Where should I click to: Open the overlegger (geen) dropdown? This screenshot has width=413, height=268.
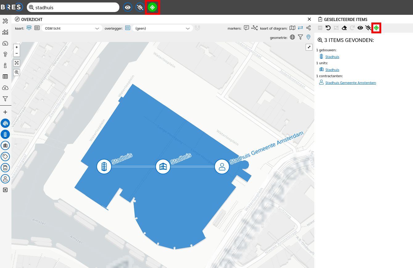(x=162, y=28)
